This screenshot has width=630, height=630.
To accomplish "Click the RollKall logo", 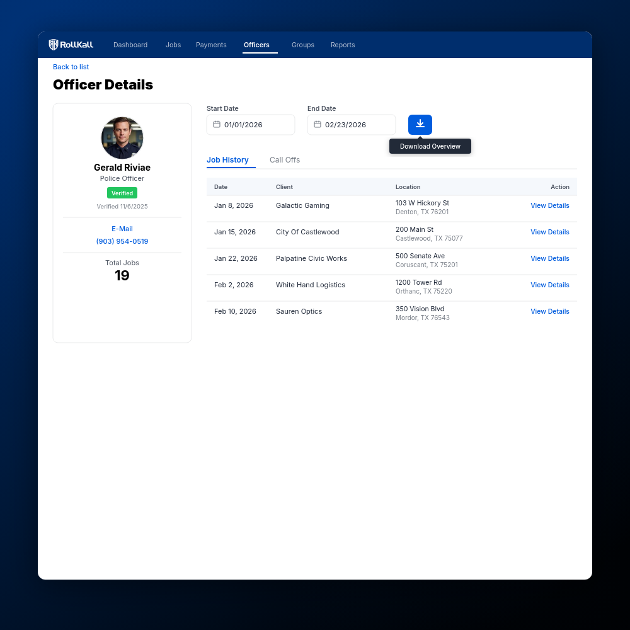I will (71, 45).
